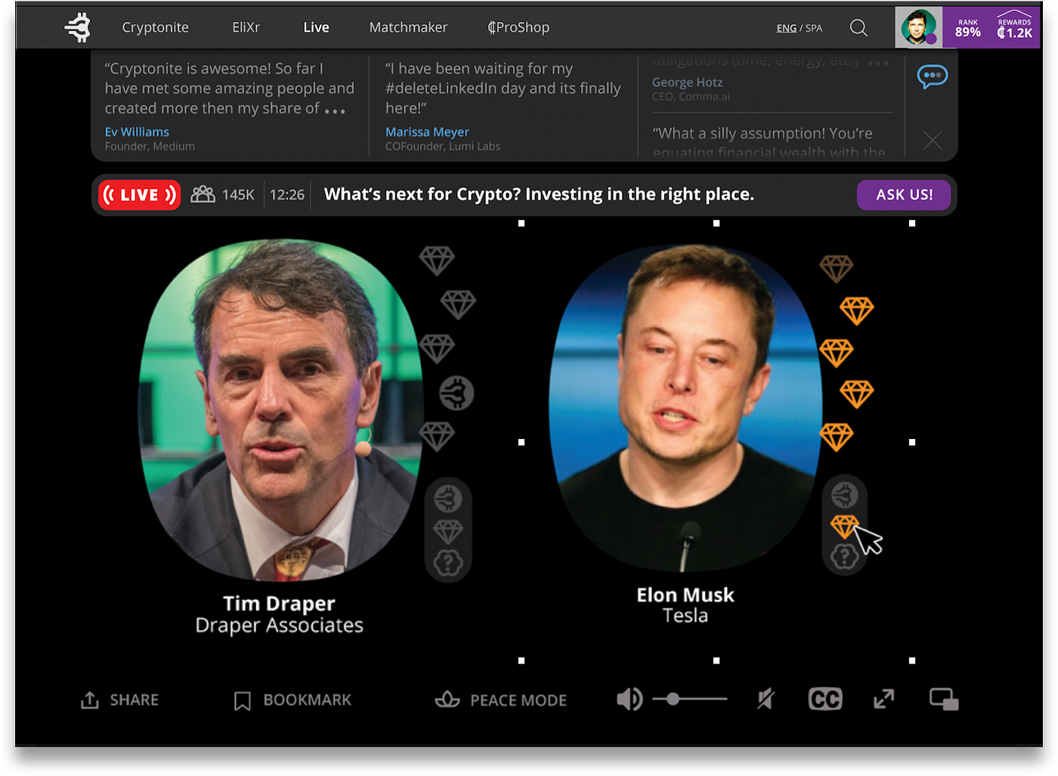Toggle the mute icon

[766, 700]
